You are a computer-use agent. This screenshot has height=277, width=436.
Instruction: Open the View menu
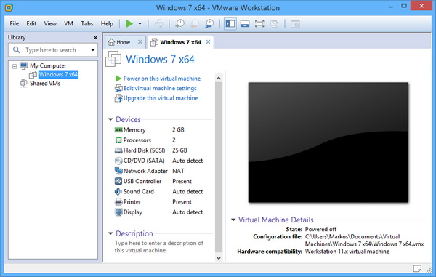pos(50,24)
